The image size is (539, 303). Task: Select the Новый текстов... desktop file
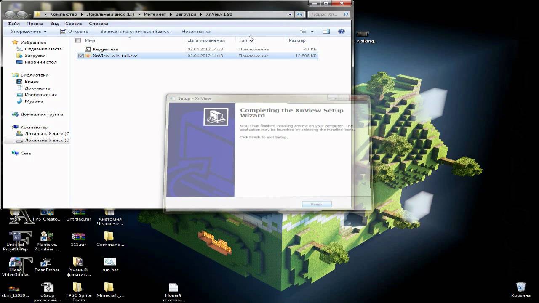click(x=173, y=292)
